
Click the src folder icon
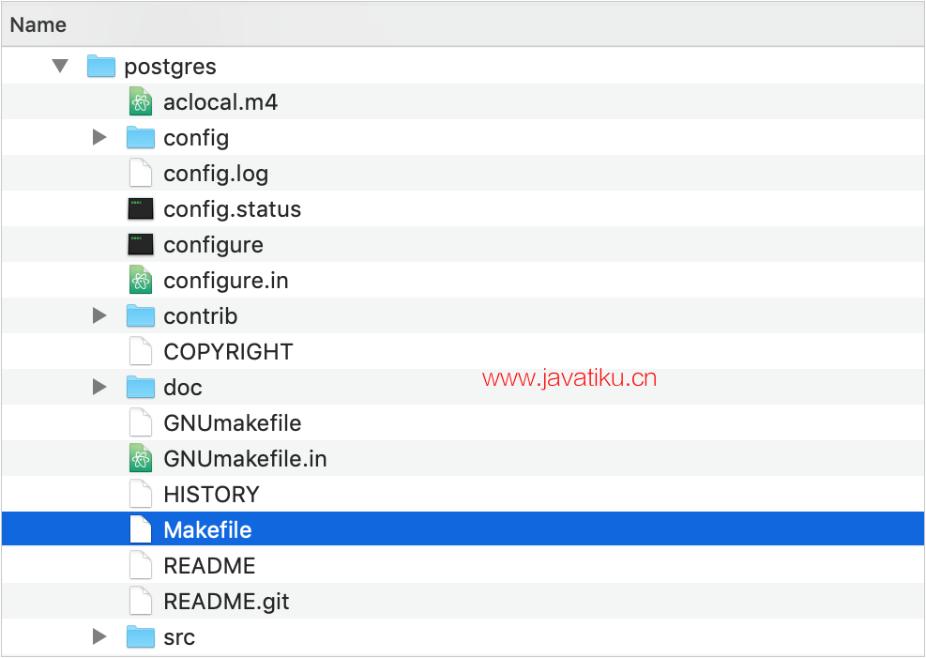pyautogui.click(x=141, y=636)
